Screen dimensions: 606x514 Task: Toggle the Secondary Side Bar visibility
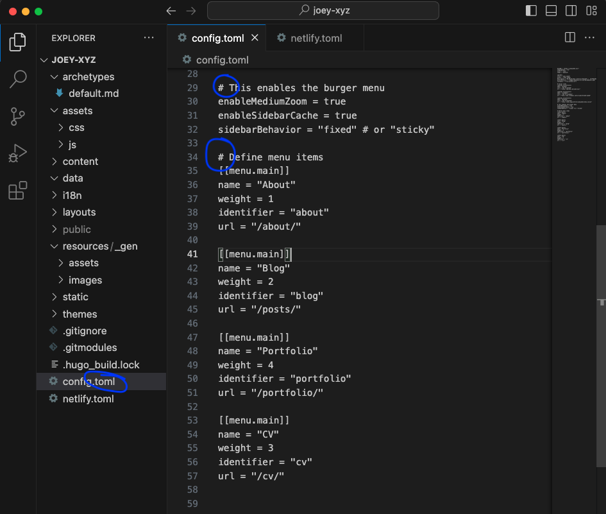pyautogui.click(x=571, y=11)
